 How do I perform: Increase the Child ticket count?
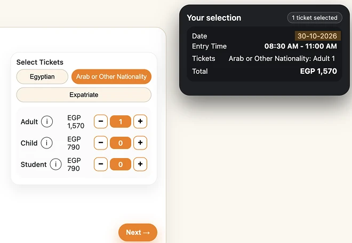(x=140, y=143)
